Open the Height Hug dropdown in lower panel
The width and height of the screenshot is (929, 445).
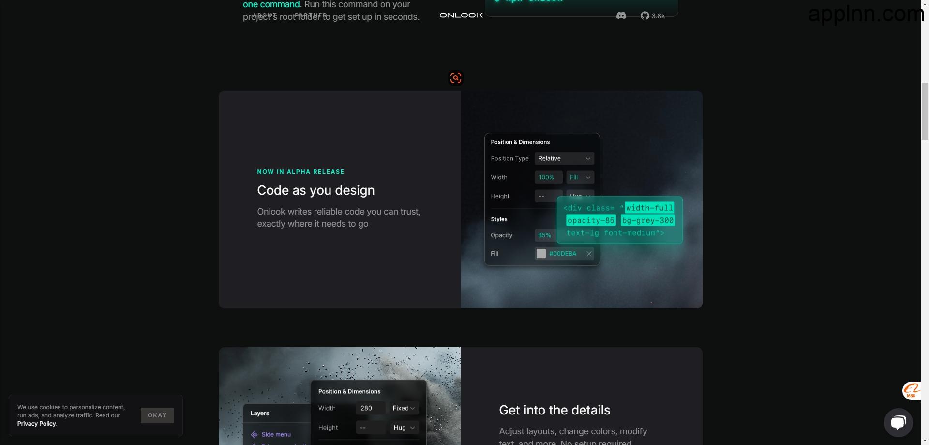tap(404, 428)
